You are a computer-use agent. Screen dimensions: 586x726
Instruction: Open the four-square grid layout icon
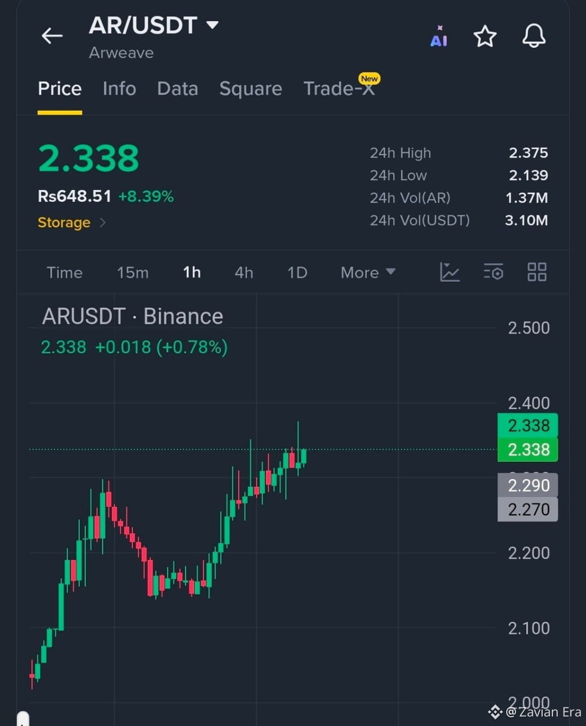pyautogui.click(x=537, y=272)
